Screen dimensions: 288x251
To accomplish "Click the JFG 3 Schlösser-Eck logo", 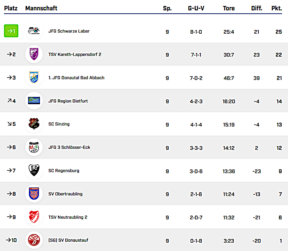I will pos(34,147).
